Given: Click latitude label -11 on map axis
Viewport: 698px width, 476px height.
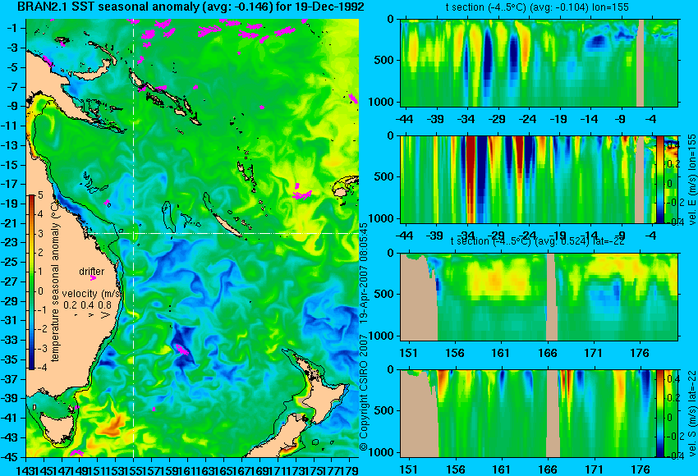Looking at the screenshot, I should click(9, 126).
